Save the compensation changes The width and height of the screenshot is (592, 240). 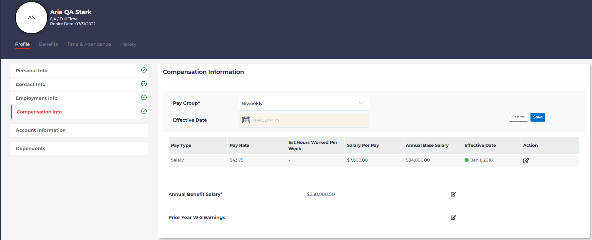[x=537, y=117]
